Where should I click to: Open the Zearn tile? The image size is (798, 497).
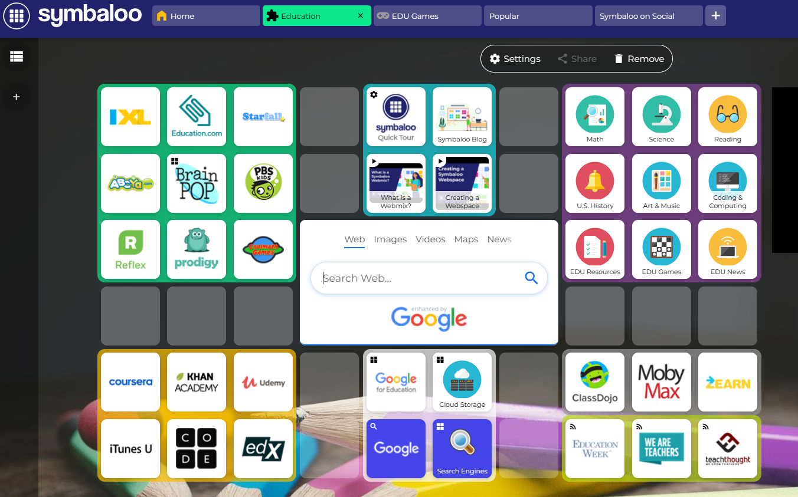pyautogui.click(x=728, y=382)
